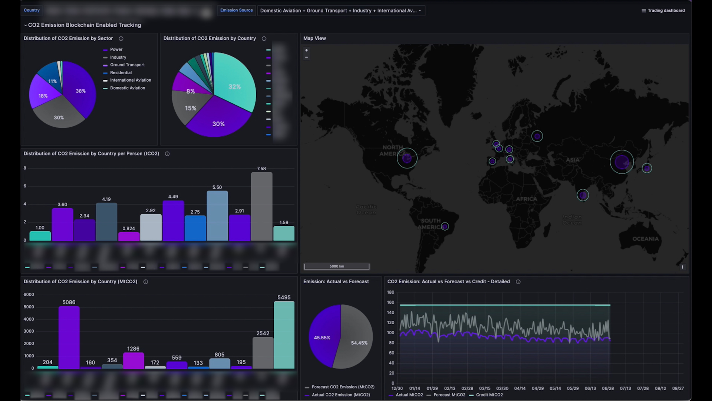Hide the Actual MtCO2 series in the detailed chart
Viewport: 712px width, 401px height.
[409, 395]
